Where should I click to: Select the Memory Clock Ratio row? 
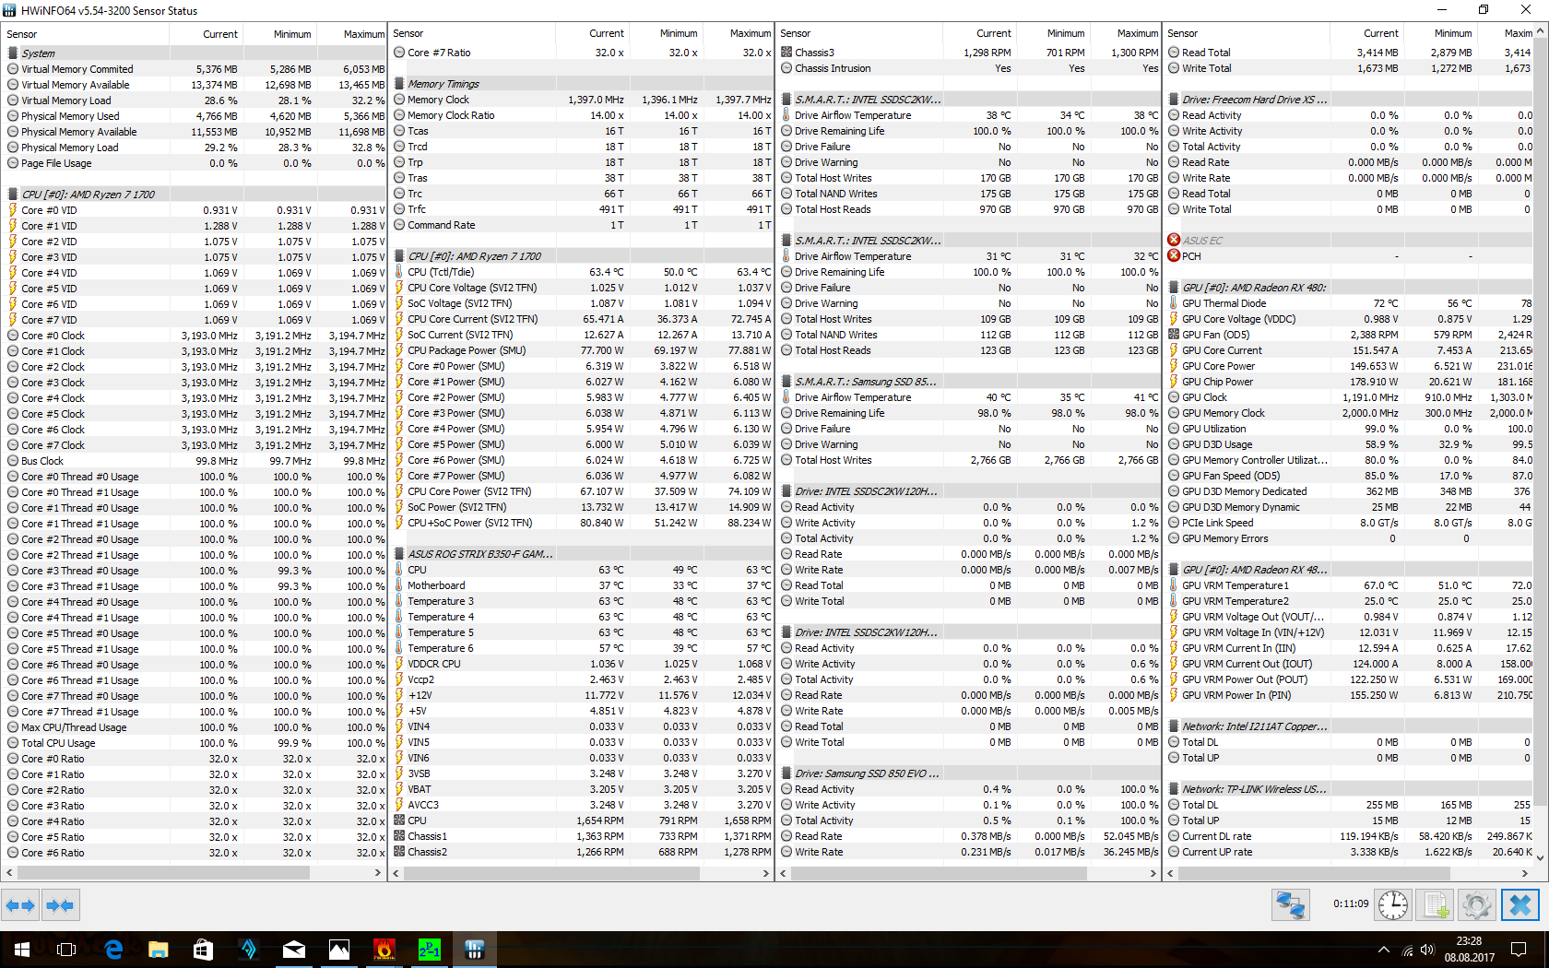pyautogui.click(x=581, y=115)
